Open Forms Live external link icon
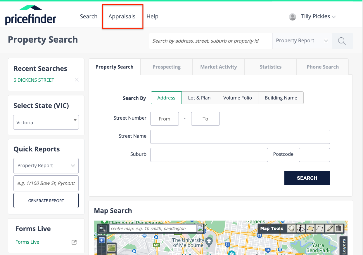 click(74, 242)
